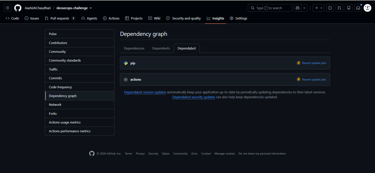Open the Pull requests tab

pyautogui.click(x=60, y=18)
